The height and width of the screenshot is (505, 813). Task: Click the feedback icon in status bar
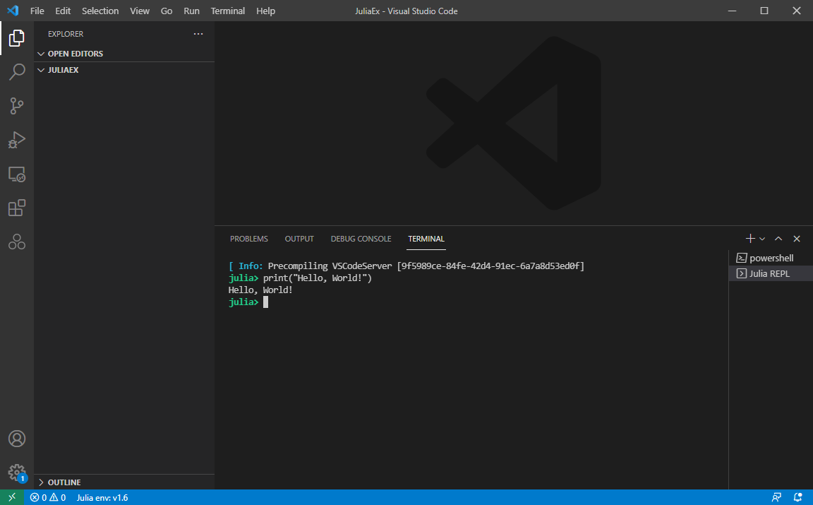coord(776,497)
